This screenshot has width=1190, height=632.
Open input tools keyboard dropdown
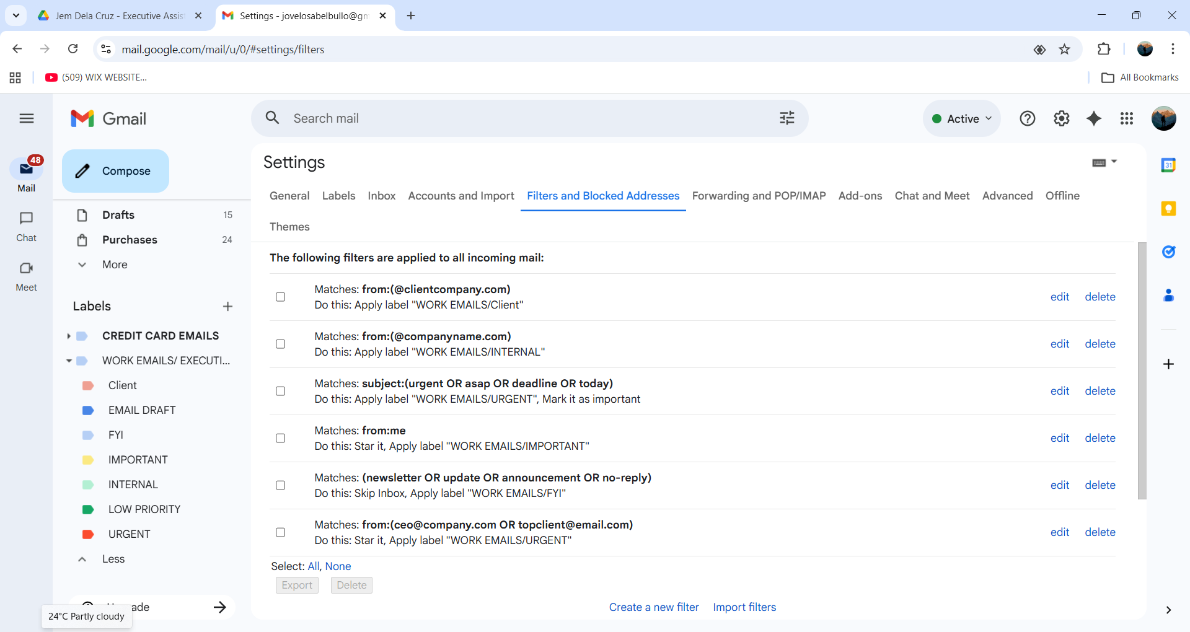click(1104, 162)
